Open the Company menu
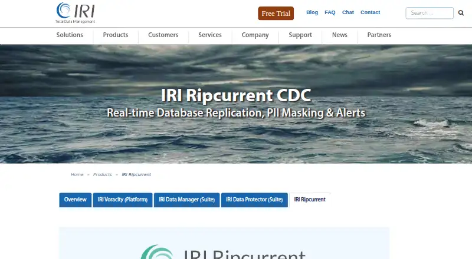Image resolution: width=472 pixels, height=259 pixels. pos(255,35)
